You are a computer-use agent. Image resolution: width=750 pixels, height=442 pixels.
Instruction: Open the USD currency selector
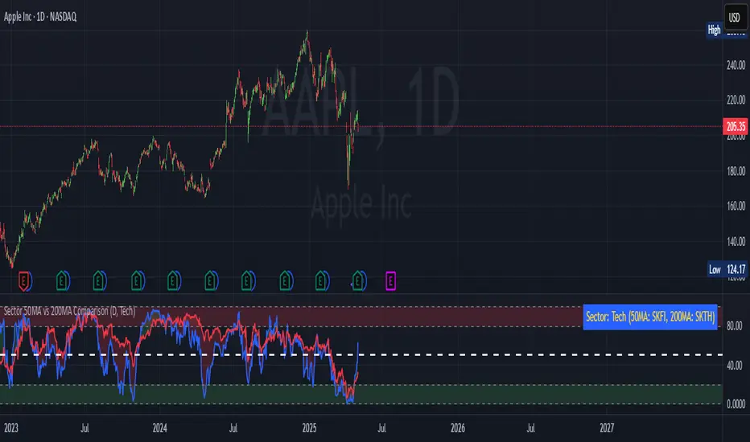[734, 18]
